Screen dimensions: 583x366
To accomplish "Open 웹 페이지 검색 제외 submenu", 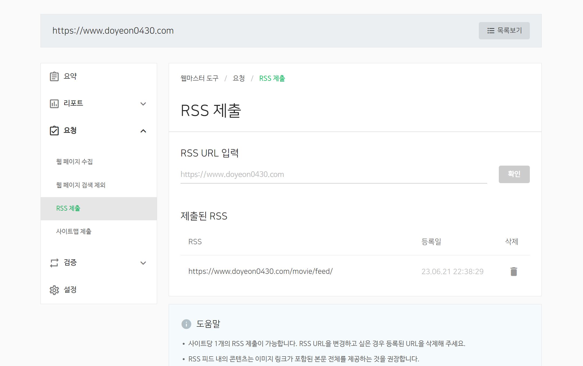I will tap(81, 185).
